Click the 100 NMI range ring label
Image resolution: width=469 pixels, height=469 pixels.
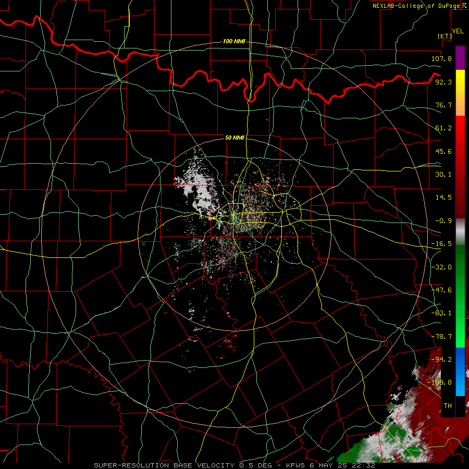tap(234, 41)
